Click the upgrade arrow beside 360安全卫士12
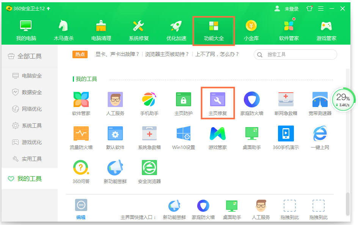The width and height of the screenshot is (358, 225). pos(49,9)
